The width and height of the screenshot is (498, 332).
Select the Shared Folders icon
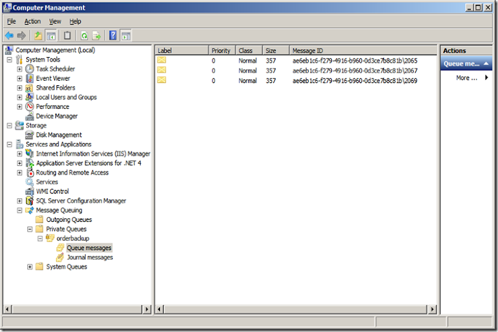click(29, 88)
